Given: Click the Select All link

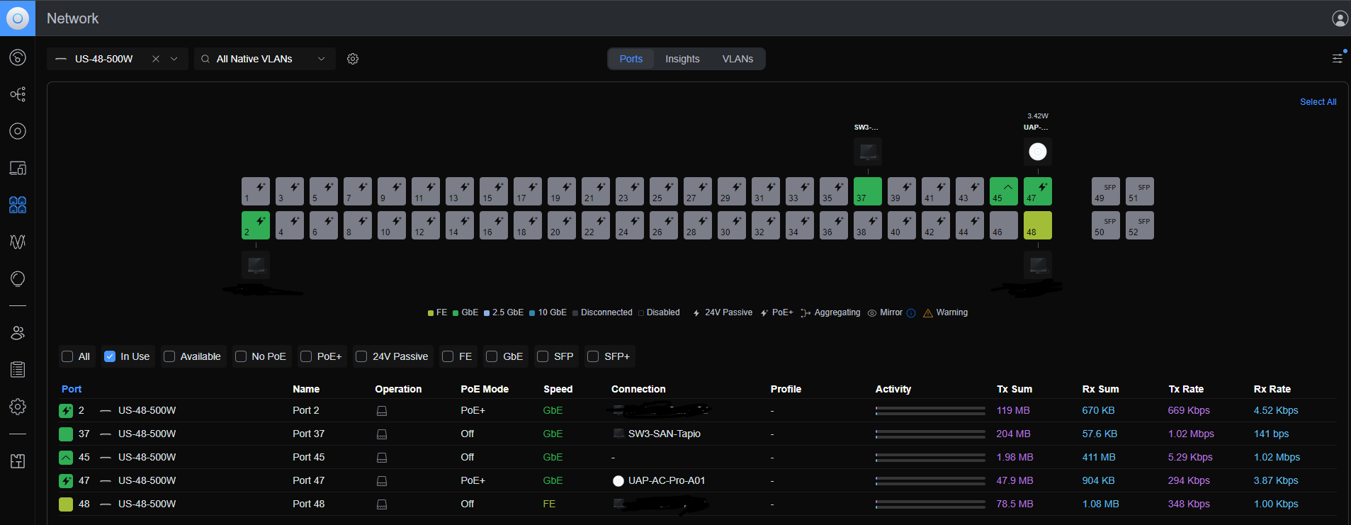Looking at the screenshot, I should coord(1318,102).
